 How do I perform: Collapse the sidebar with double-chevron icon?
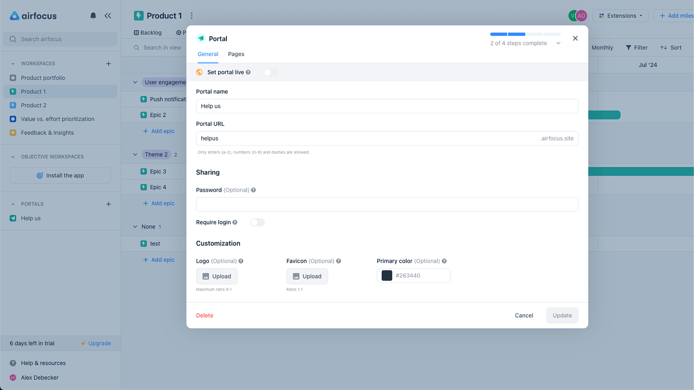pyautogui.click(x=108, y=16)
